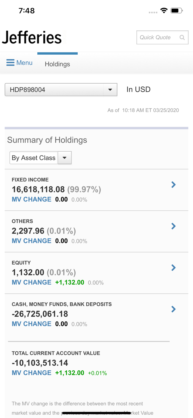Viewport: 193px width, 418px height.
Task: Click the CASH, MONEY FUNDS chevron arrow
Action: (x=174, y=309)
